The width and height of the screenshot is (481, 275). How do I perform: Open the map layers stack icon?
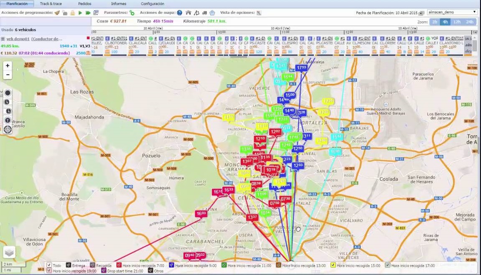(9, 252)
